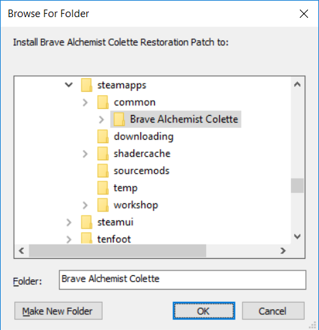Viewport: 319px width, 330px height.
Task: Click the workshop folder icon
Action: pos(103,205)
